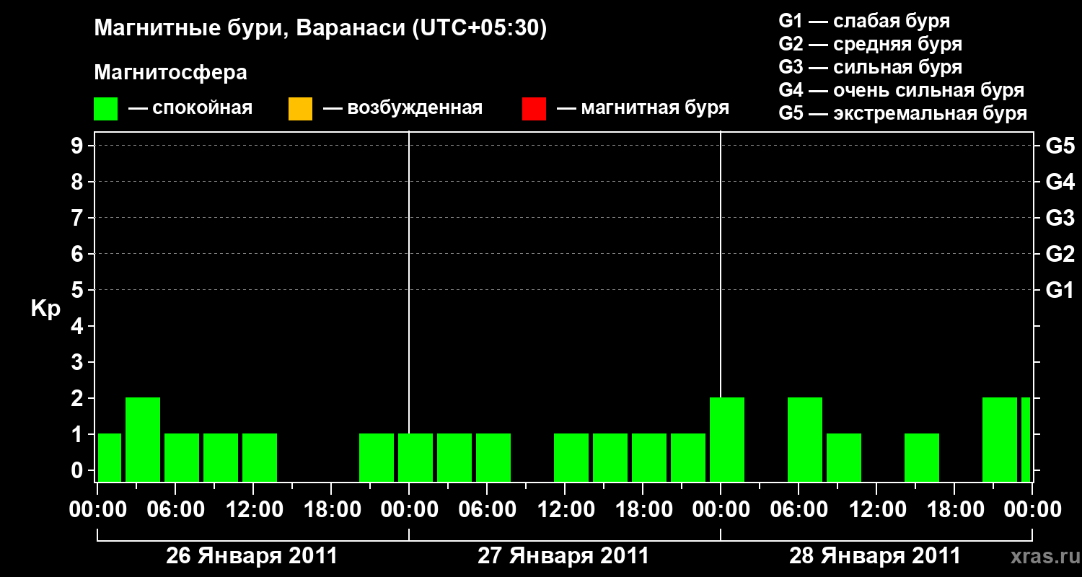Screen dimensions: 1082x577
Task: Click the Kp 2 bar near 06:00 on 28 Января
Action: [x=805, y=439]
